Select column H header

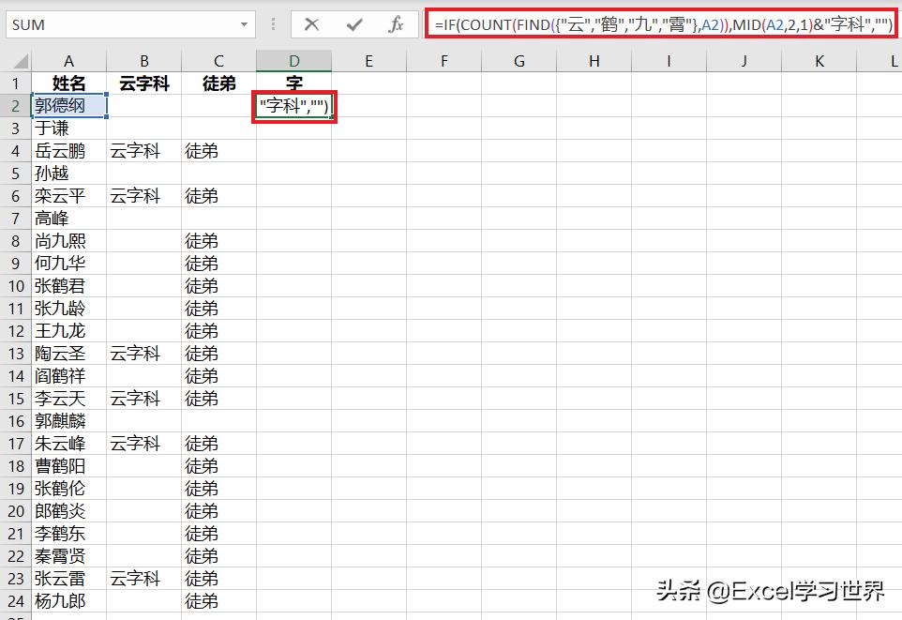coord(594,60)
